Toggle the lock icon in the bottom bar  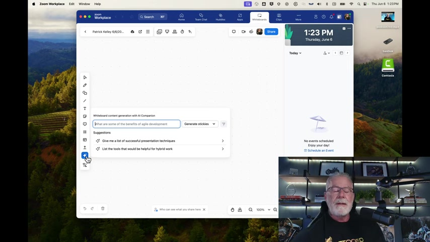[x=240, y=210]
